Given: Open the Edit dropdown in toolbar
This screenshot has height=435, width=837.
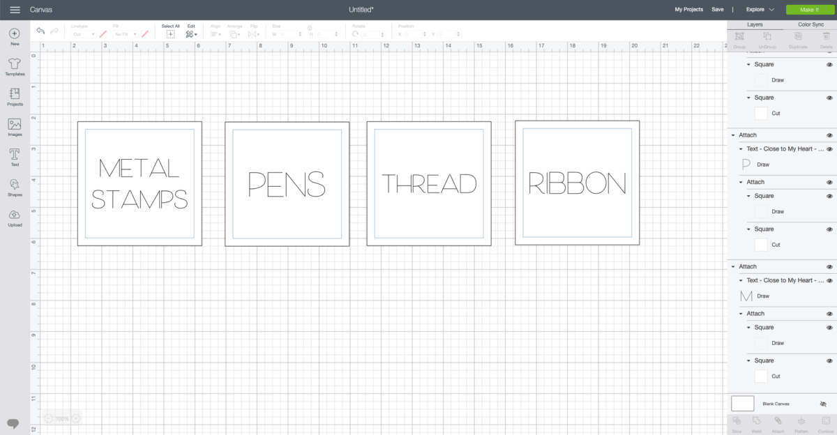Looking at the screenshot, I should (191, 31).
